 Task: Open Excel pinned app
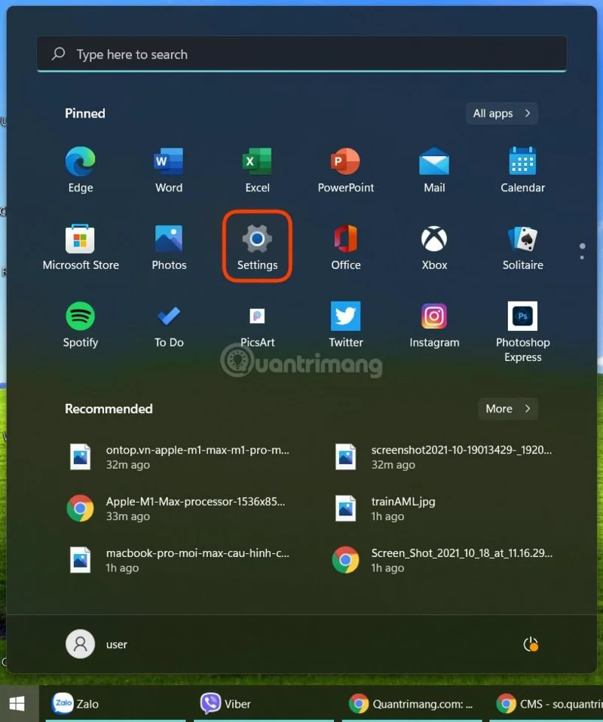pyautogui.click(x=257, y=170)
